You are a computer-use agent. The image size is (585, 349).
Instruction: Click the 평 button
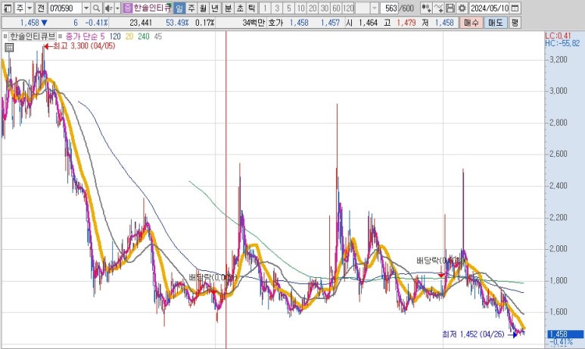point(515,23)
